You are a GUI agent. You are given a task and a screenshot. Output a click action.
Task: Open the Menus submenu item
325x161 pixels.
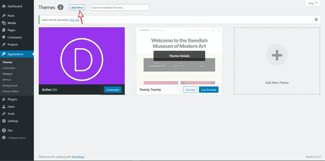click(x=6, y=79)
